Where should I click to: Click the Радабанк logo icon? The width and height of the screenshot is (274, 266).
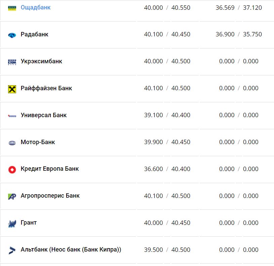[x=12, y=35]
